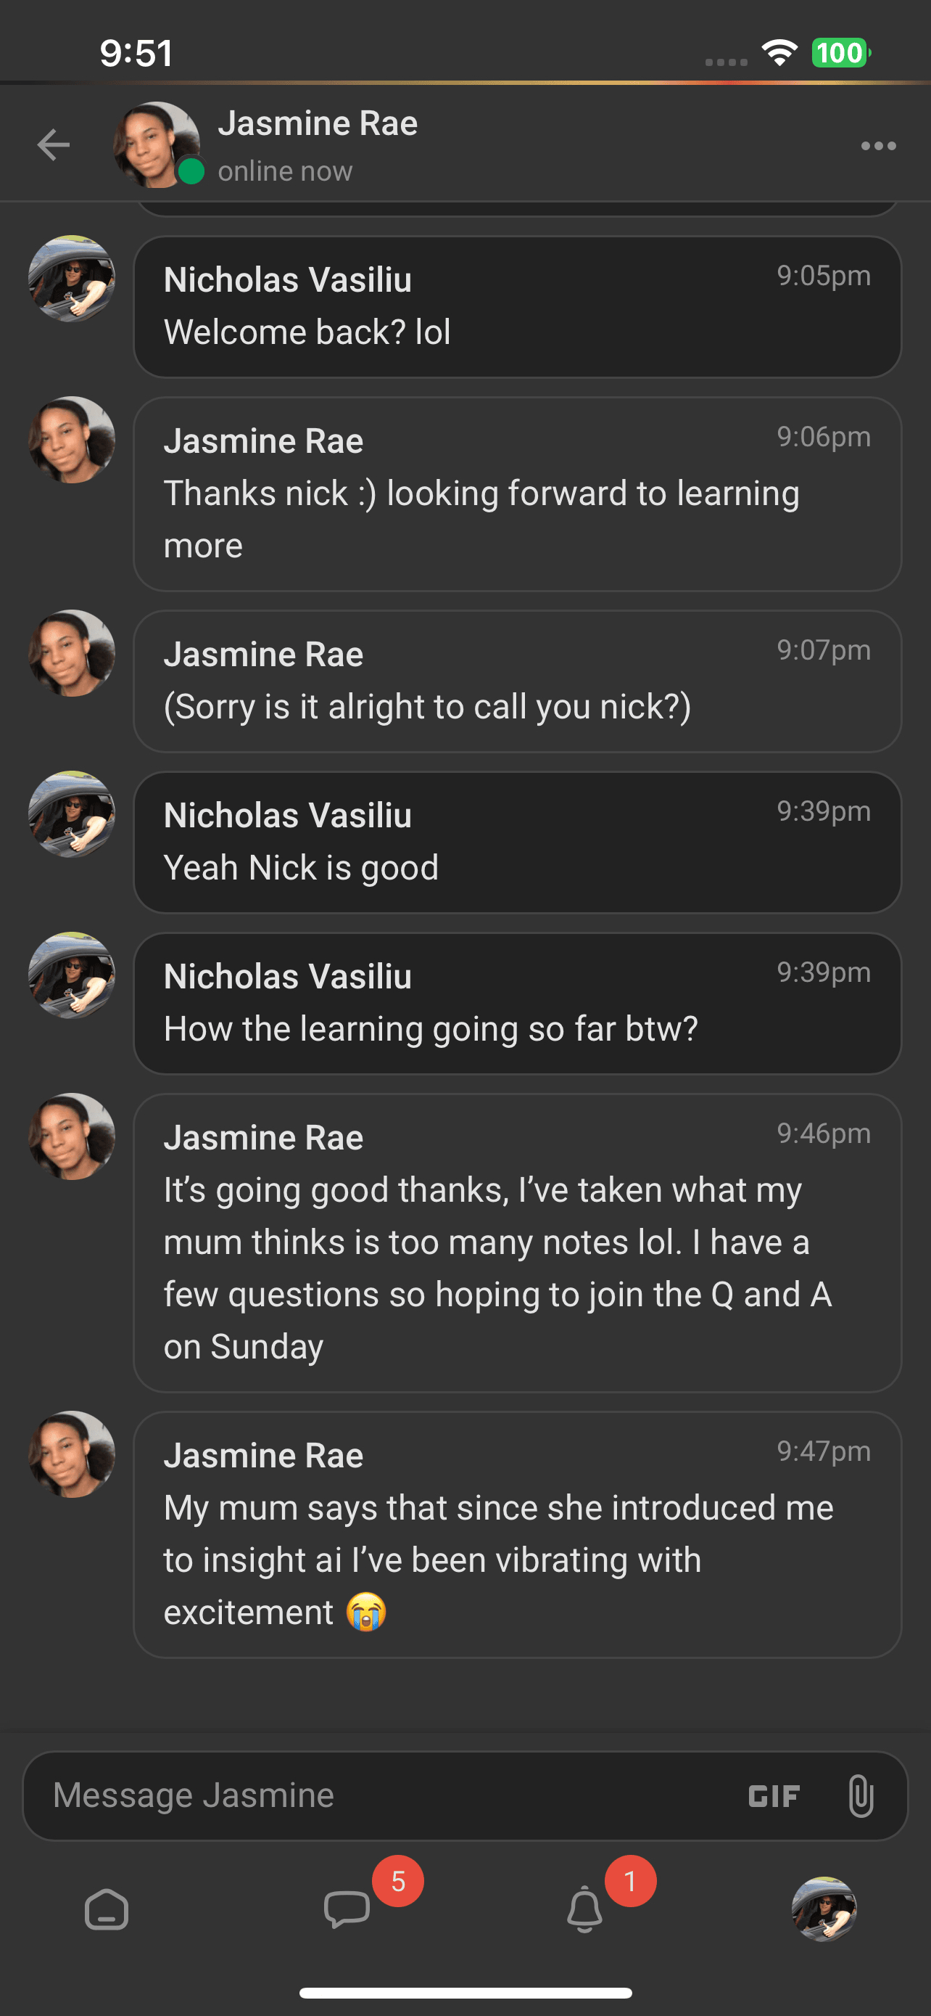Go to the Home tab
This screenshot has height=2016, width=931.
tap(107, 1909)
